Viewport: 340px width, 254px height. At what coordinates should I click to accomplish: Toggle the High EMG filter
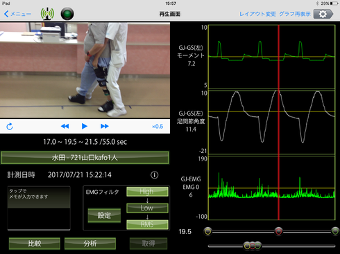point(147,192)
